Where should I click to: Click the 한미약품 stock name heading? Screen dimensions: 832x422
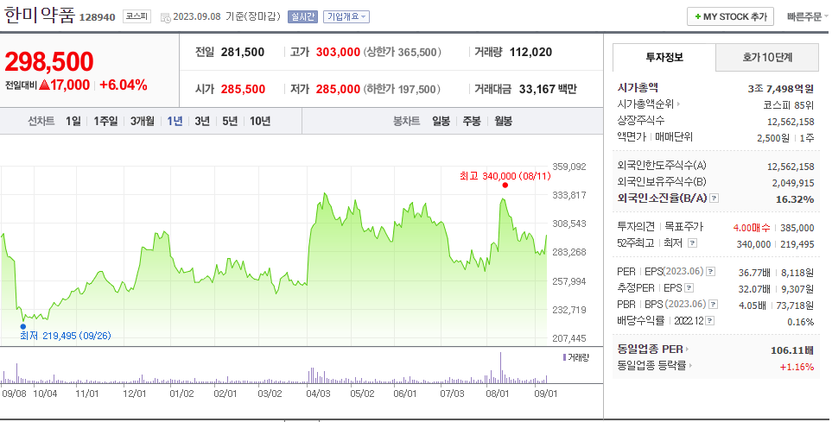[39, 16]
